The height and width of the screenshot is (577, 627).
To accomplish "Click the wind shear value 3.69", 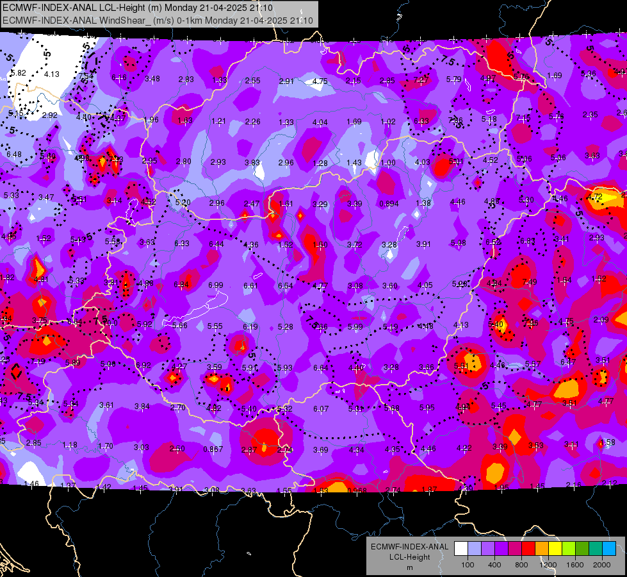I will (321, 449).
